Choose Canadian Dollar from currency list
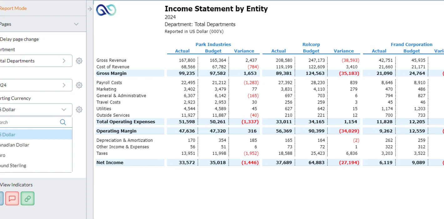444x219 pixels. (36, 145)
